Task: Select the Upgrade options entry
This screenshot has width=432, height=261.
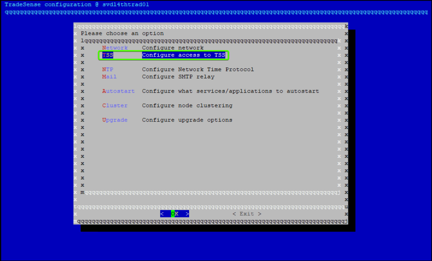Action: pyautogui.click(x=167, y=120)
